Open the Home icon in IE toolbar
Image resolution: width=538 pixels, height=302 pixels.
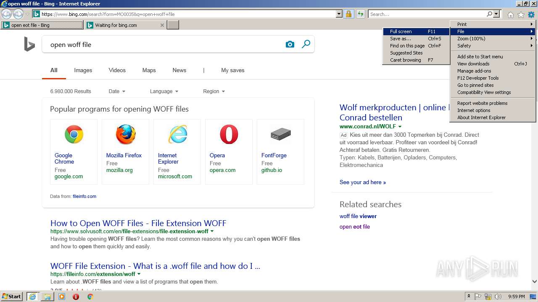pos(510,15)
